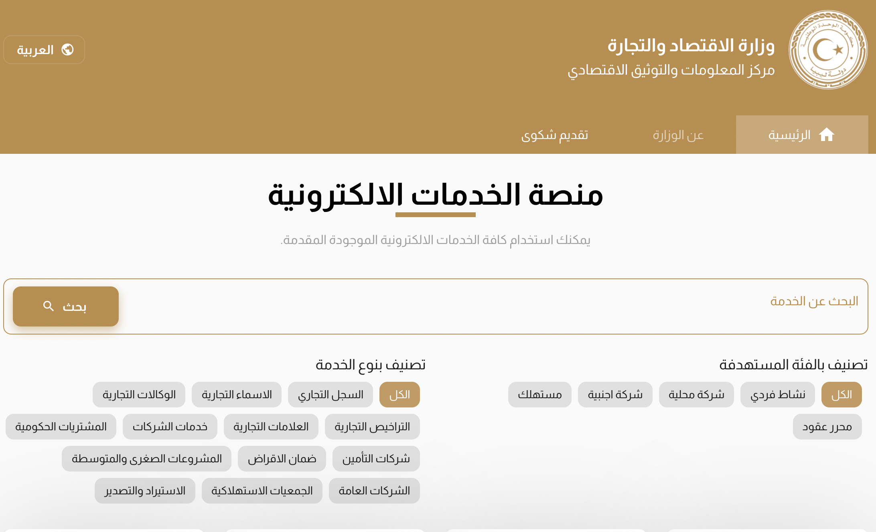
Task: Open the عن الوزارة menu item
Action: [x=678, y=135]
